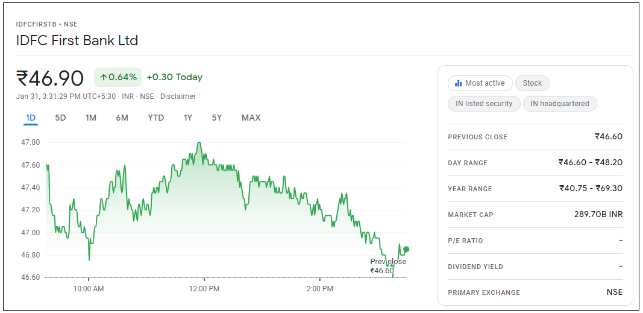The width and height of the screenshot is (643, 313).
Task: Click the market cap 289.70B INR
Action: pos(598,214)
